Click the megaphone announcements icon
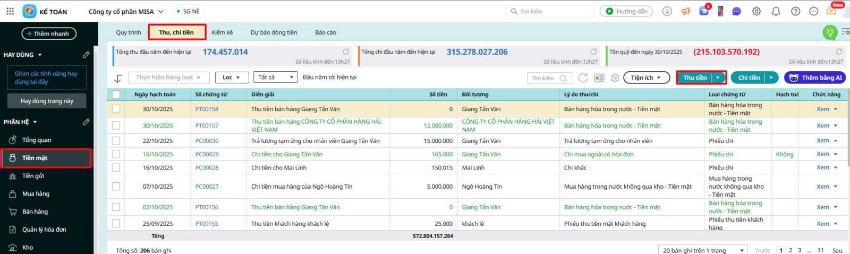850x254 pixels. [x=686, y=11]
